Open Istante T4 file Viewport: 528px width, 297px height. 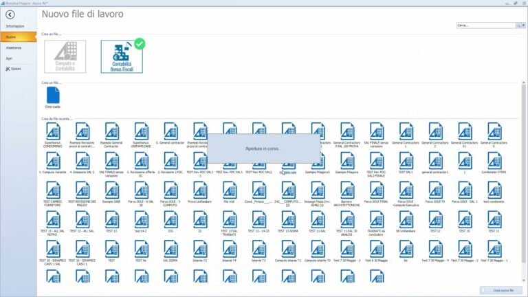coord(230,251)
